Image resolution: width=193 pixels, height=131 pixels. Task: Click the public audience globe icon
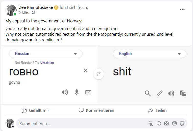click(x=33, y=12)
